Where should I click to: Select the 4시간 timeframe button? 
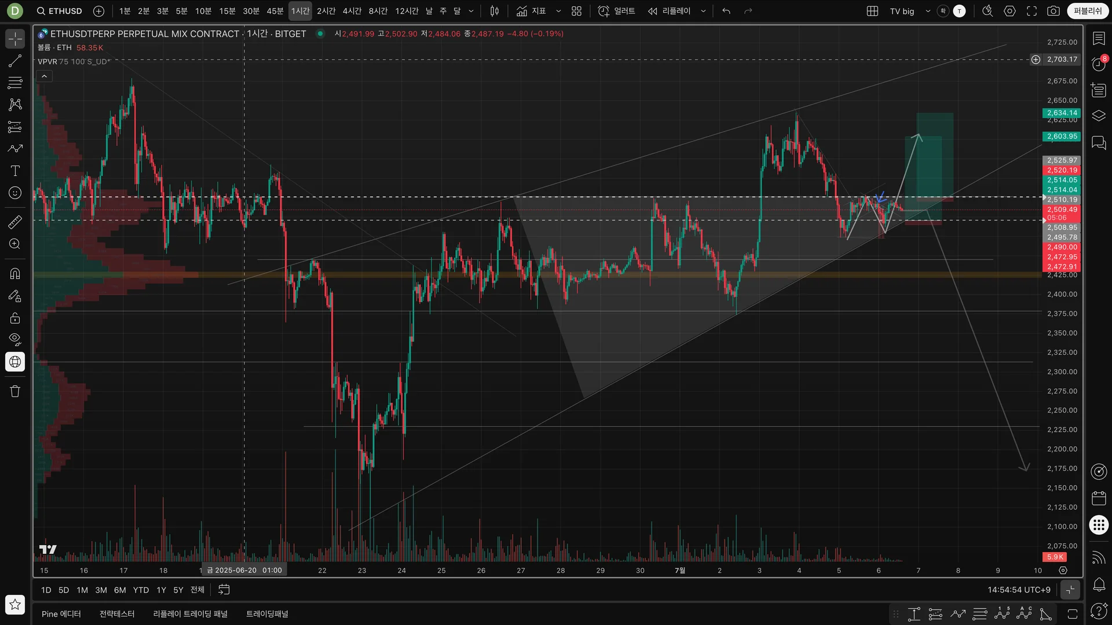tap(352, 11)
